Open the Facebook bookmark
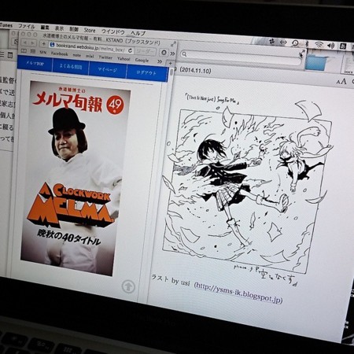The image size is (354, 354). (59, 53)
